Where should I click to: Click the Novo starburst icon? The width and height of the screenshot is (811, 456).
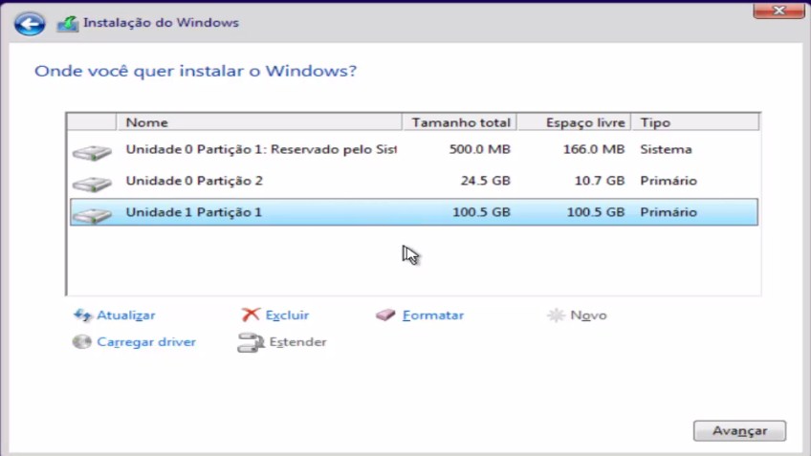coord(556,315)
